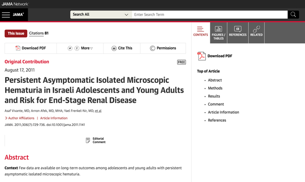Click the Abstract section heading
305x182 pixels.
click(x=17, y=157)
